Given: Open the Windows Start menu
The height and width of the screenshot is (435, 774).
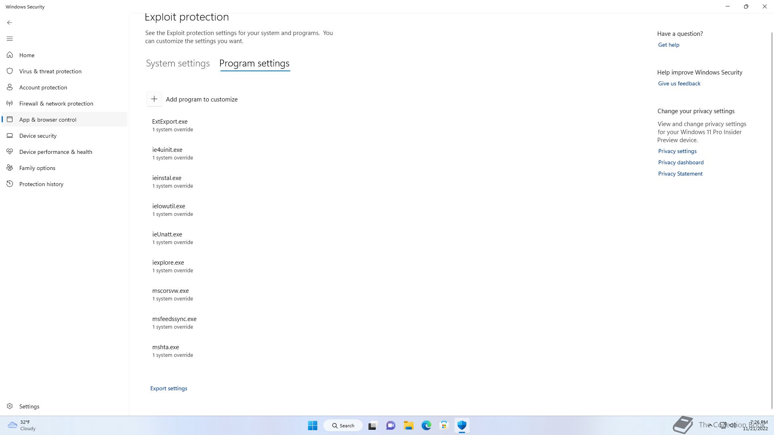Looking at the screenshot, I should click(x=312, y=425).
